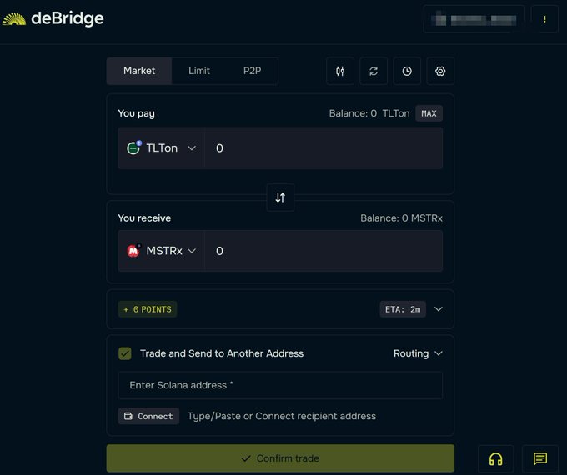Click the You receive label
567x475 pixels.
coord(144,218)
